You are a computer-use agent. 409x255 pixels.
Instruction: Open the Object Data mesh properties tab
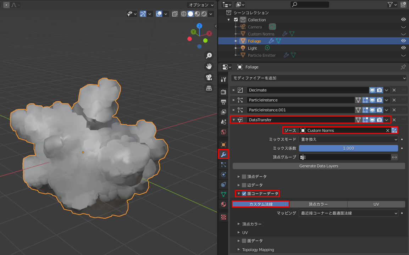pyautogui.click(x=223, y=194)
